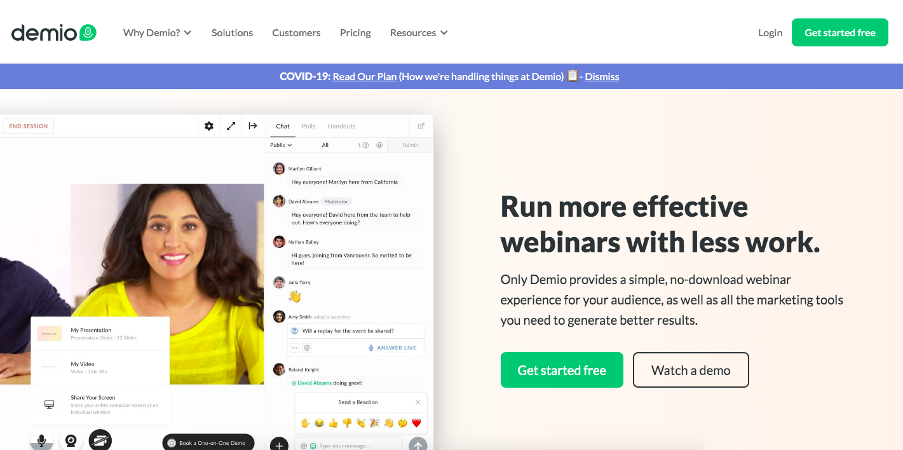This screenshot has height=450, width=903.
Task: Click the END SESSION button
Action: click(x=29, y=126)
